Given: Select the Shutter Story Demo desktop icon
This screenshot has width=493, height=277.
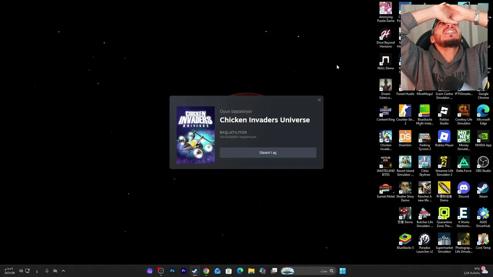Looking at the screenshot, I should (405, 192).
